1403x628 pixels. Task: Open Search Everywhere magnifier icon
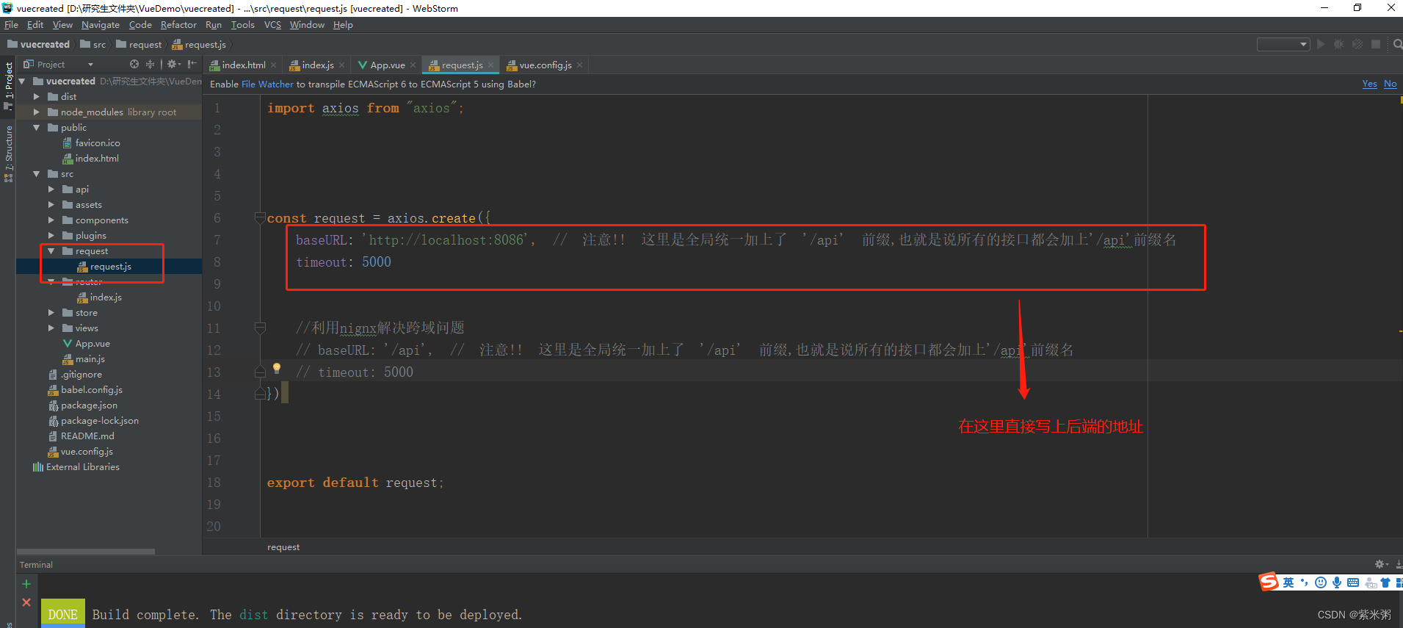coord(1397,45)
